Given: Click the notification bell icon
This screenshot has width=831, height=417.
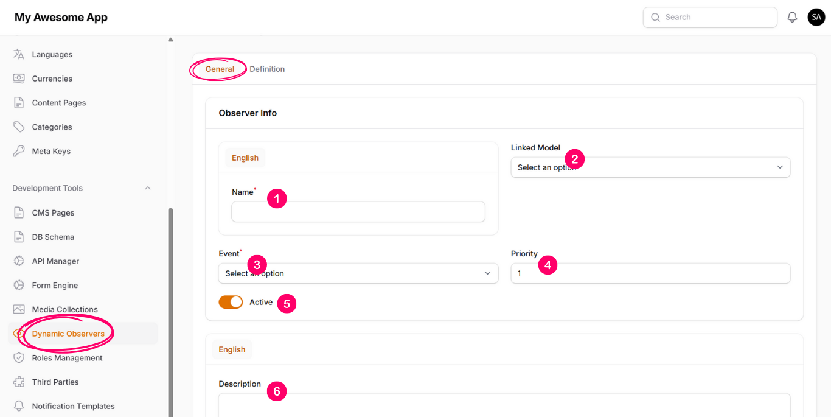Looking at the screenshot, I should pos(792,18).
